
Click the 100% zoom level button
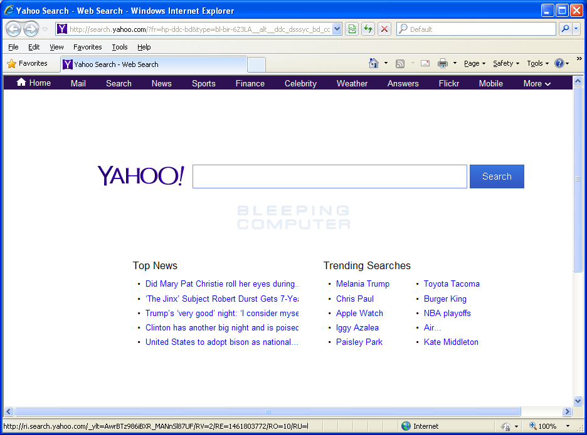pyautogui.click(x=543, y=426)
